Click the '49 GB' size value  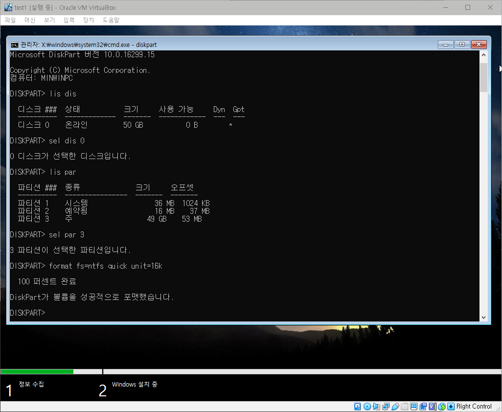point(157,219)
